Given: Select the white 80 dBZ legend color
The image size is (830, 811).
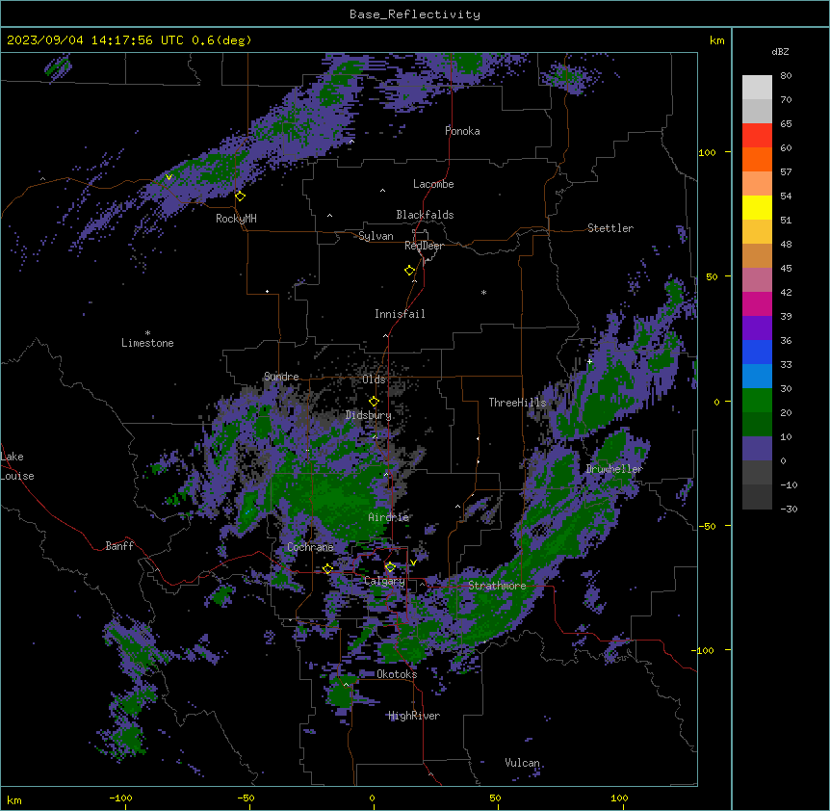Looking at the screenshot, I should (x=757, y=88).
